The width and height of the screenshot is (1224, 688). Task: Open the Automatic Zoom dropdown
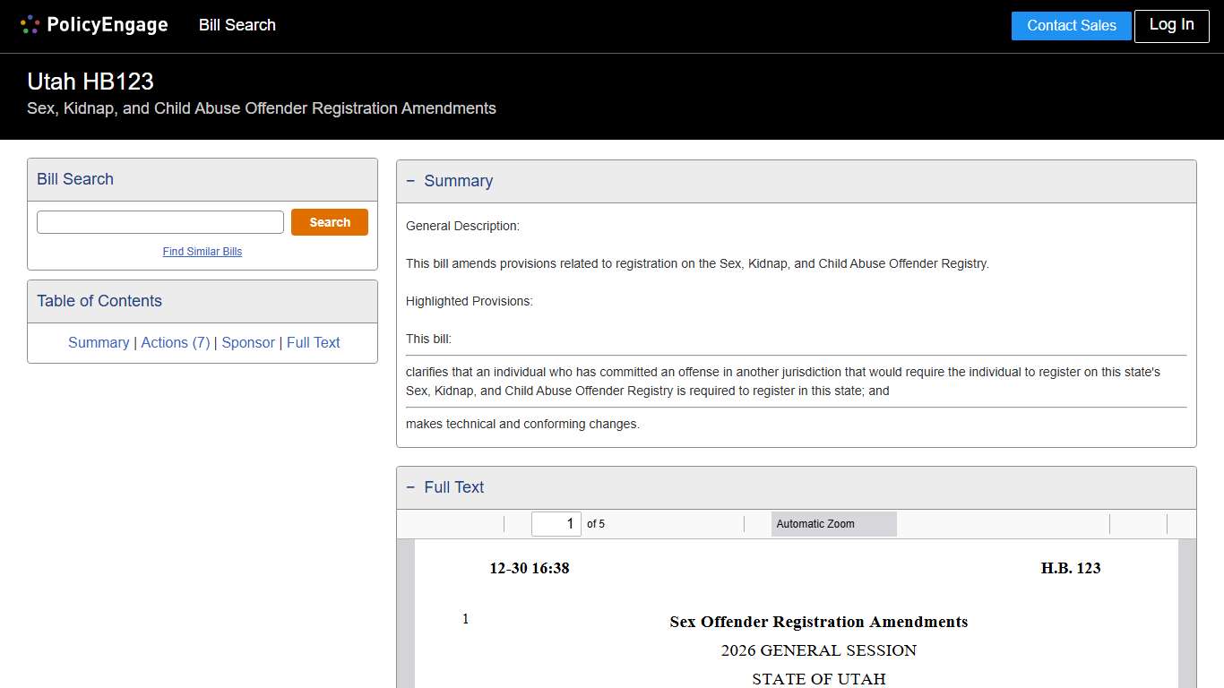832,523
